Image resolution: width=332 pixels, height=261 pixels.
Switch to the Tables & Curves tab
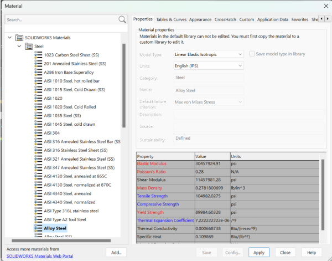171,19
